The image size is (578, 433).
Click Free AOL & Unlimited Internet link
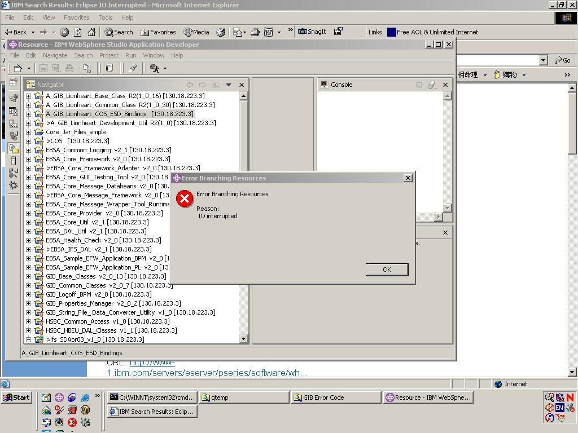433,32
